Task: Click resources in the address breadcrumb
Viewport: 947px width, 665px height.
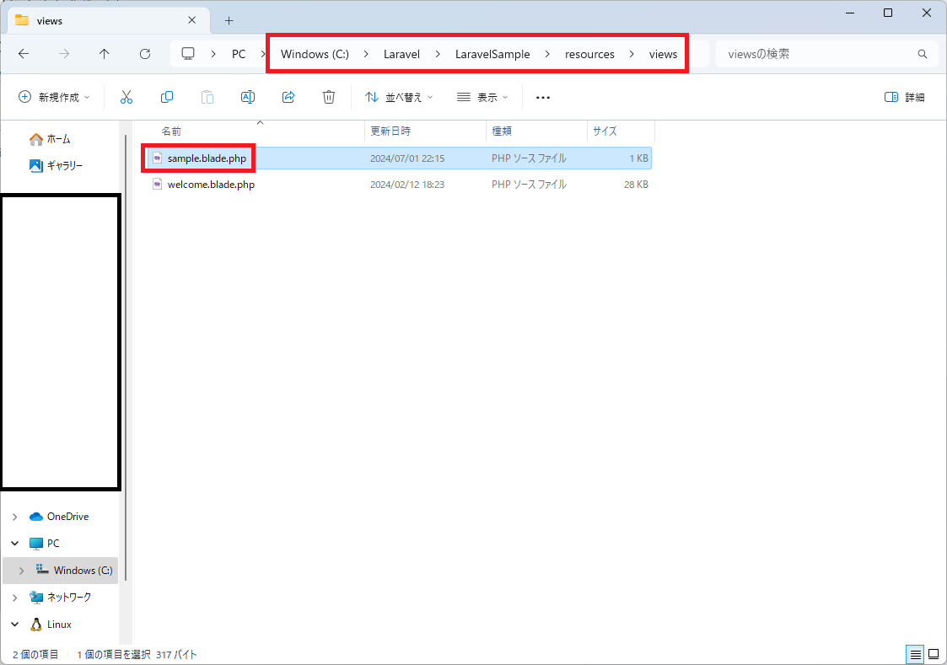Action: click(589, 54)
